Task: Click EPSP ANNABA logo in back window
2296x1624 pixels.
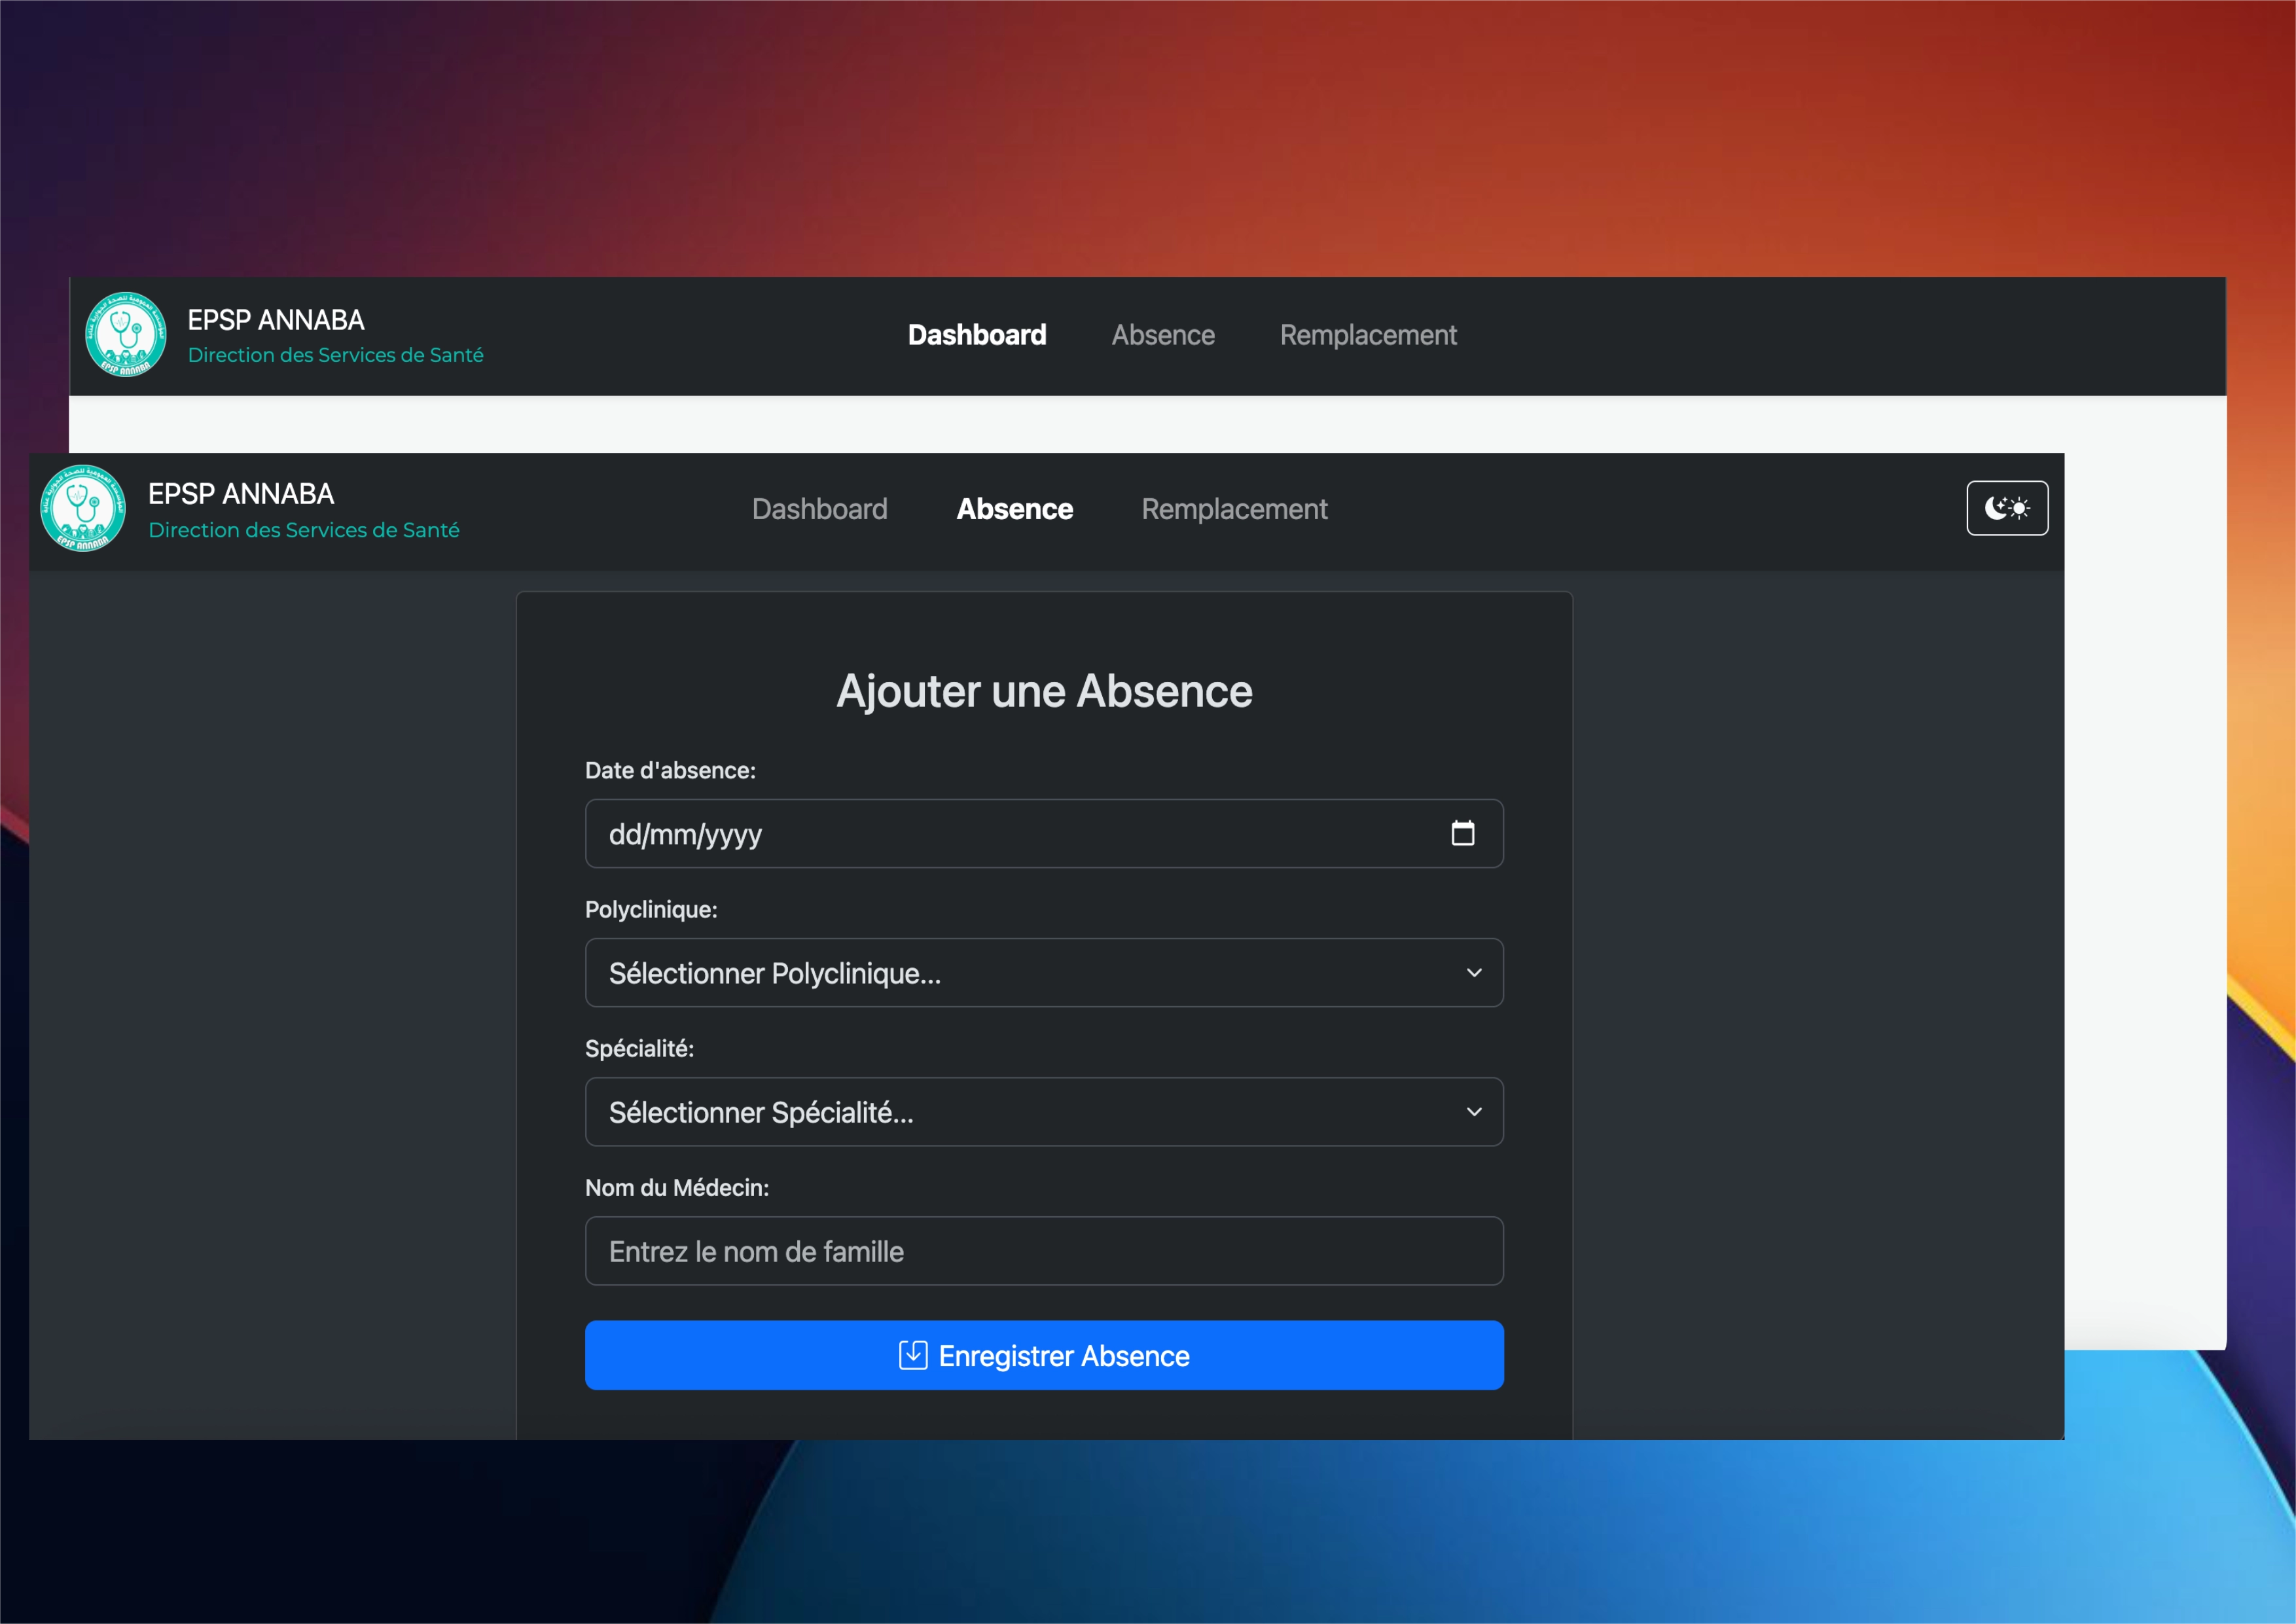Action: click(126, 335)
